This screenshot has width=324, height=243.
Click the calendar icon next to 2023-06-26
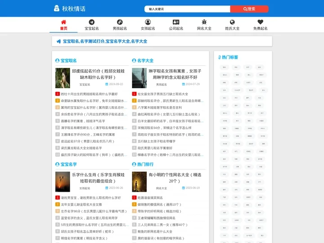tap(107, 188)
